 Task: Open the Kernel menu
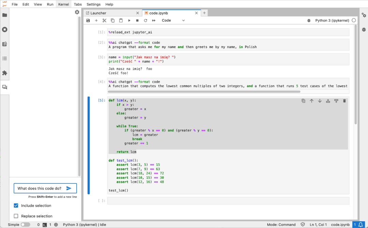click(x=63, y=4)
